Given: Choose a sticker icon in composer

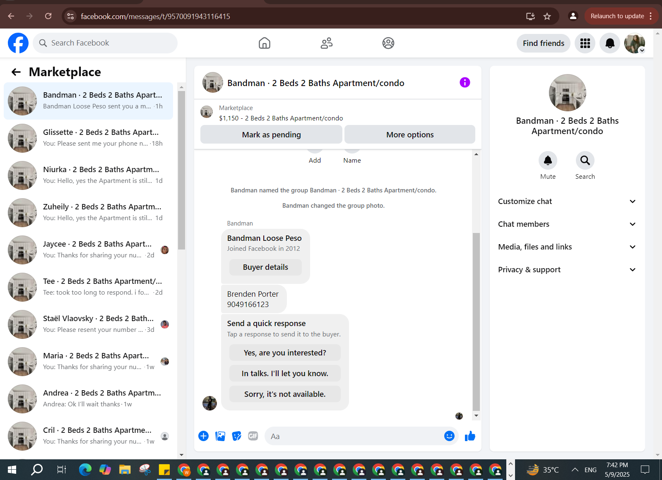Looking at the screenshot, I should click(236, 436).
